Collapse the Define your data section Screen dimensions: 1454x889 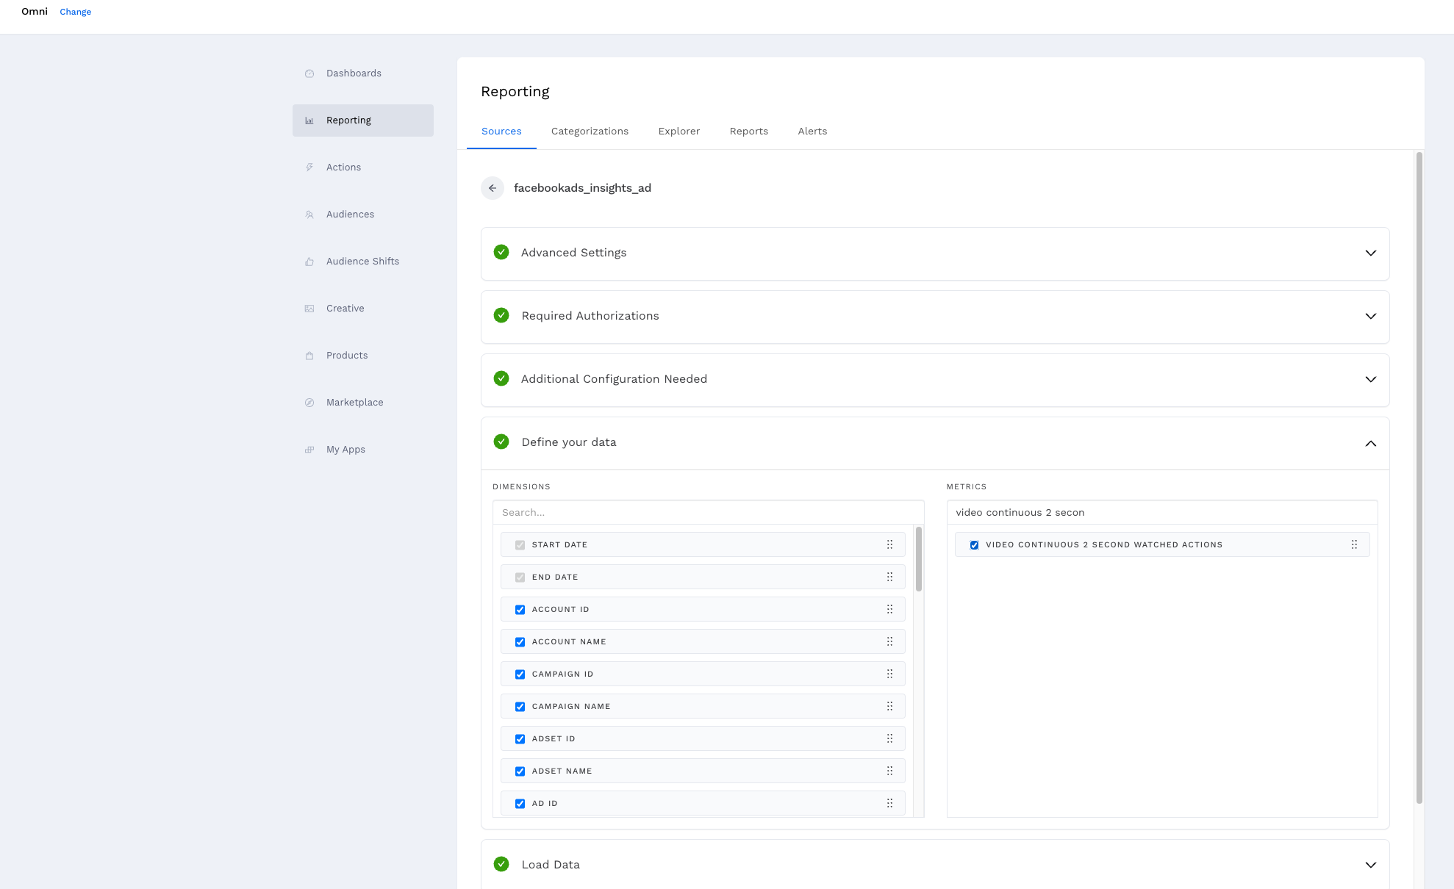click(x=1370, y=443)
